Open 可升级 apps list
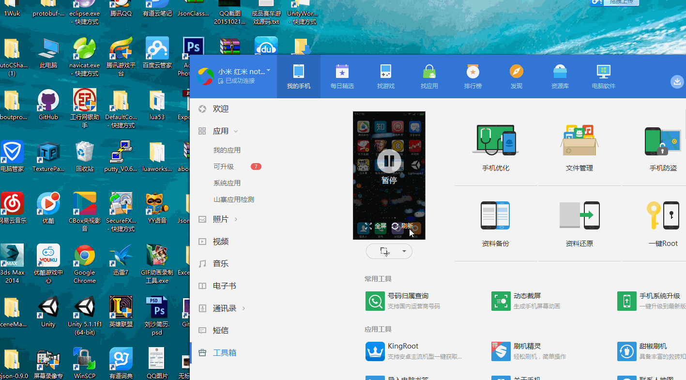This screenshot has width=686, height=380. tap(224, 167)
